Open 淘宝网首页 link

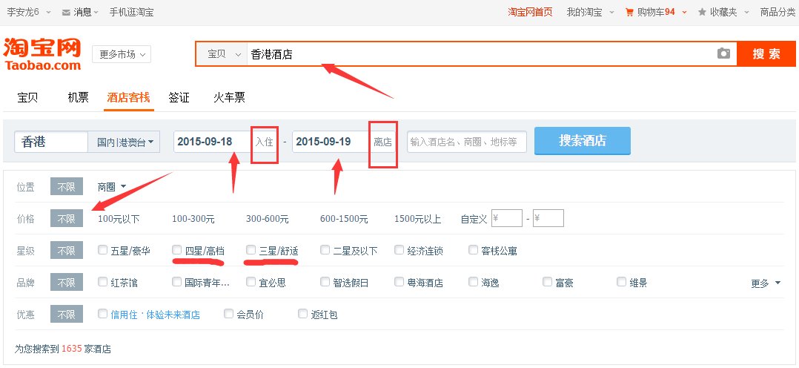(x=530, y=13)
